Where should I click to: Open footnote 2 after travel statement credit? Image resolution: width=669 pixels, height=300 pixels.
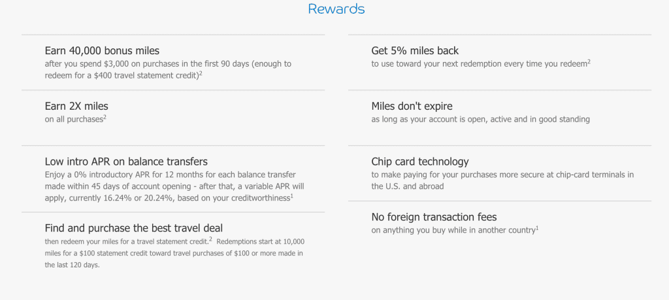tap(200, 74)
